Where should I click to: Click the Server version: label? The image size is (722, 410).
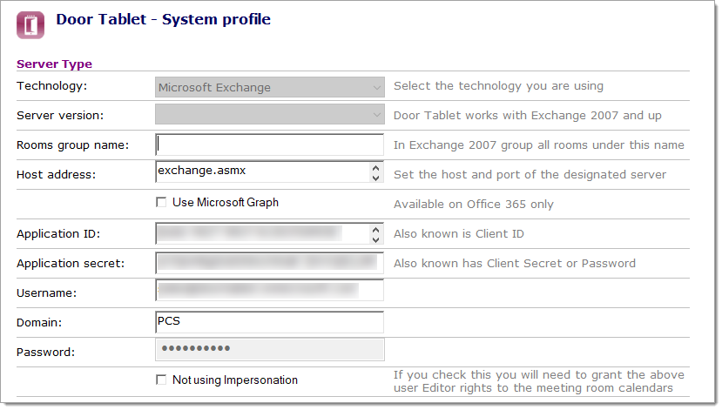(x=60, y=116)
